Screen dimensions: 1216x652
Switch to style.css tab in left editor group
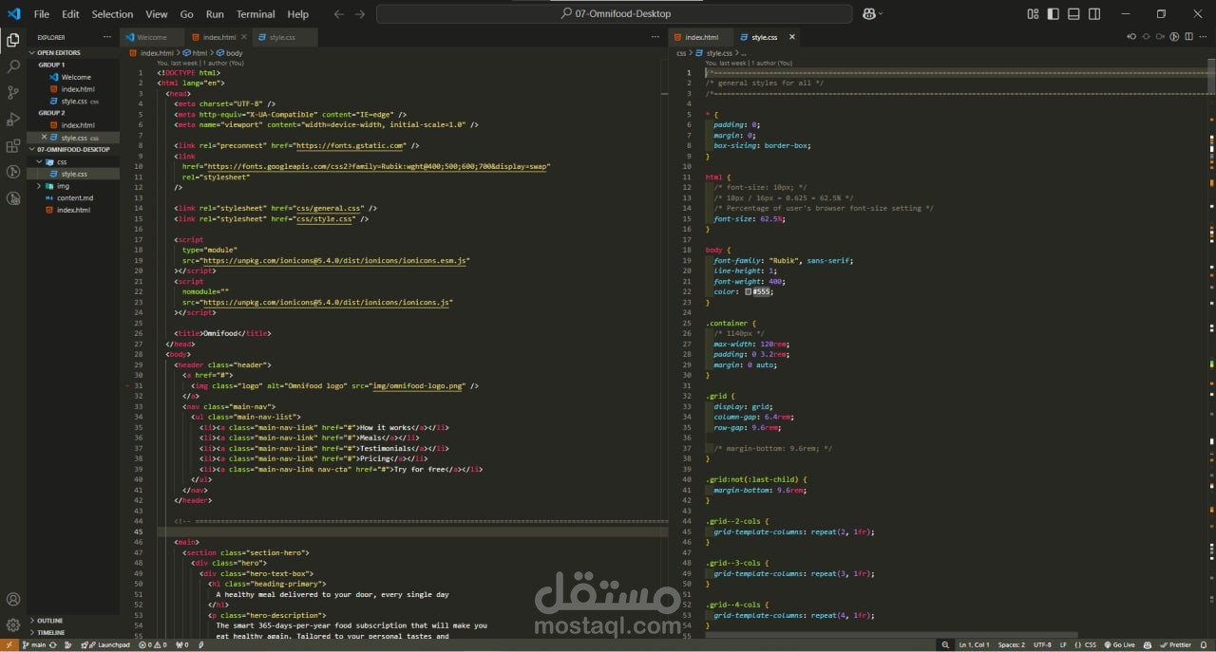coord(285,37)
